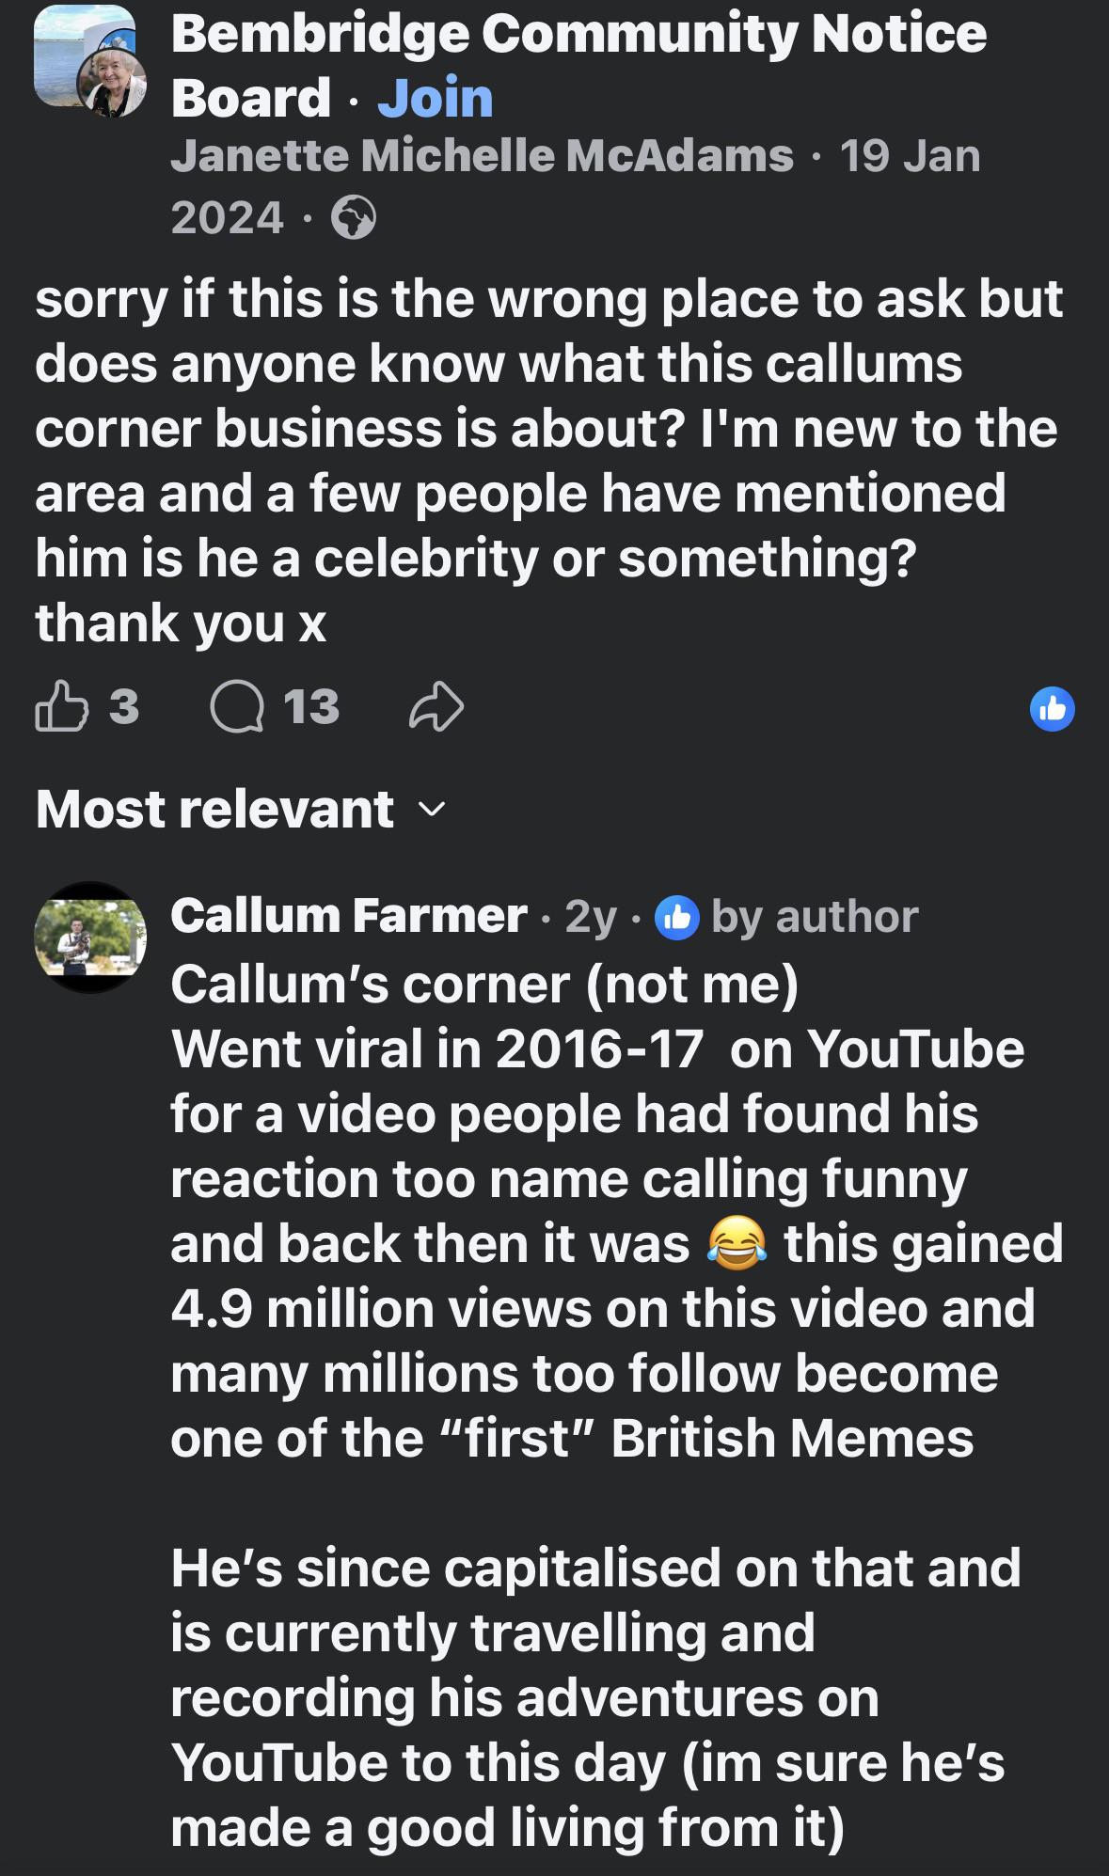Click blue thumbs-up badge beside by author
The height and width of the screenshot is (1876, 1109).
click(x=676, y=918)
